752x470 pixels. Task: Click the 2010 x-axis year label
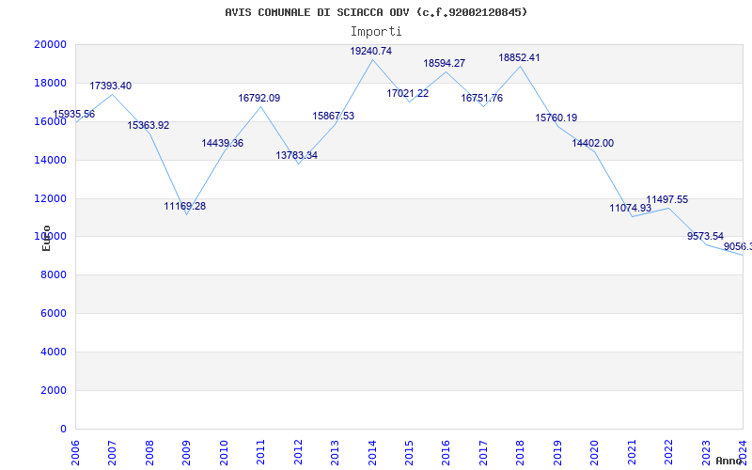click(224, 452)
